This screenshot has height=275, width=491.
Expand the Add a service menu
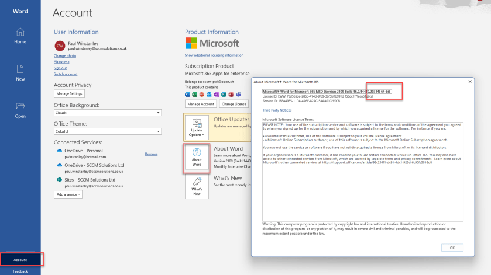tap(68, 194)
